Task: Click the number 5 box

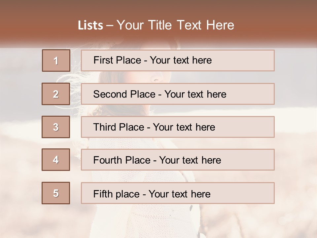Action: click(56, 193)
